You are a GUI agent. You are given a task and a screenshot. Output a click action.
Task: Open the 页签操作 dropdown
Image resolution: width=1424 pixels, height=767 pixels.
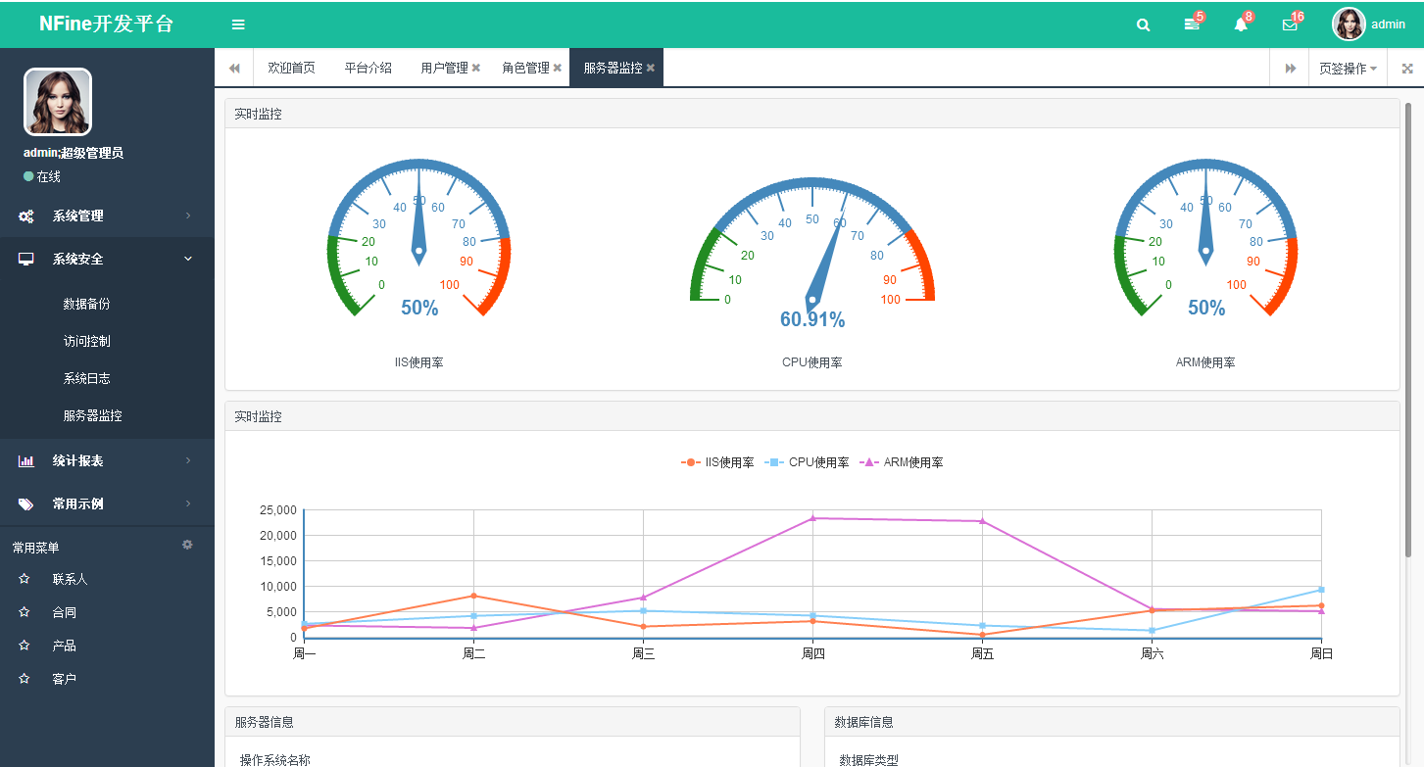click(1348, 69)
